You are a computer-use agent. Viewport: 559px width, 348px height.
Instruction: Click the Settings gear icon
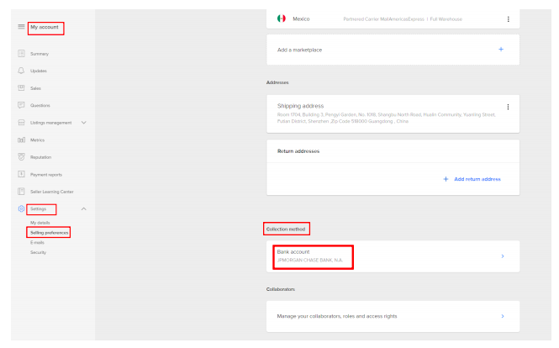(21, 208)
